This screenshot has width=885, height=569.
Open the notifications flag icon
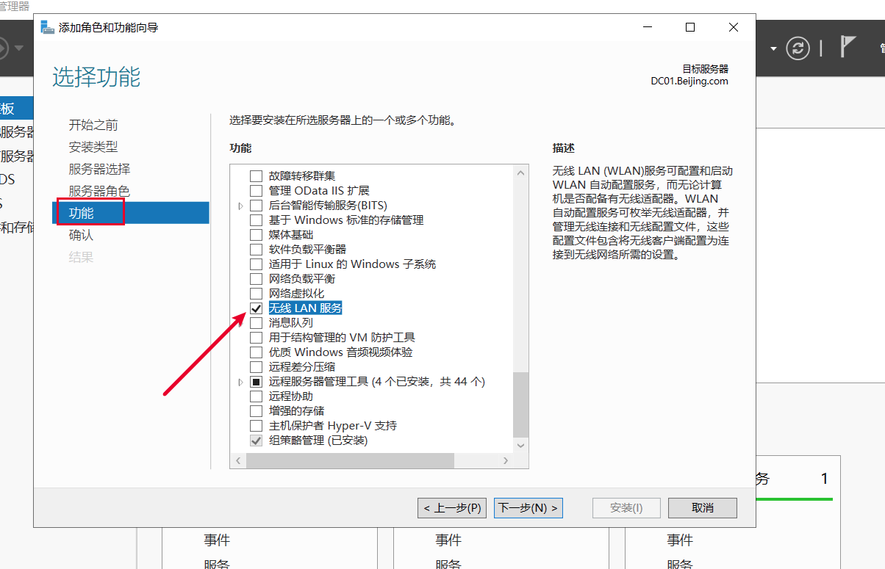coord(848,48)
